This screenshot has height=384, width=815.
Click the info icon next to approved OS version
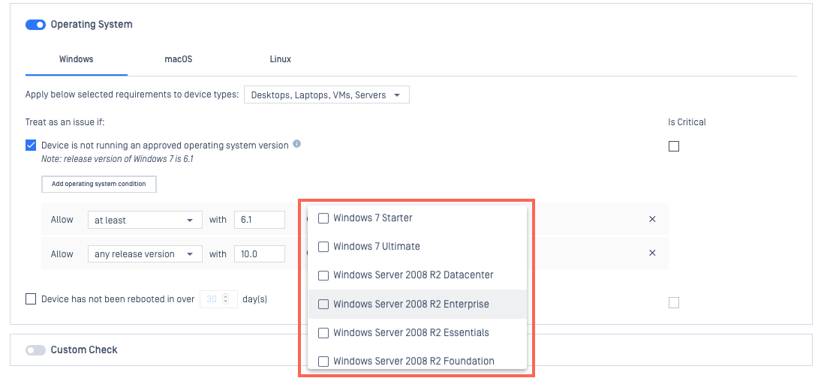(x=296, y=144)
